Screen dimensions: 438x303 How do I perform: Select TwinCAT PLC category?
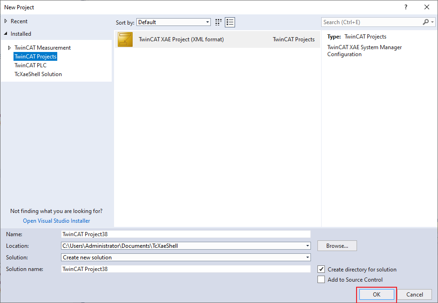30,65
